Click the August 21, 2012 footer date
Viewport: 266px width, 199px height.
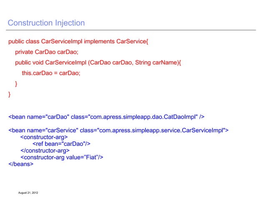(x=28, y=193)
